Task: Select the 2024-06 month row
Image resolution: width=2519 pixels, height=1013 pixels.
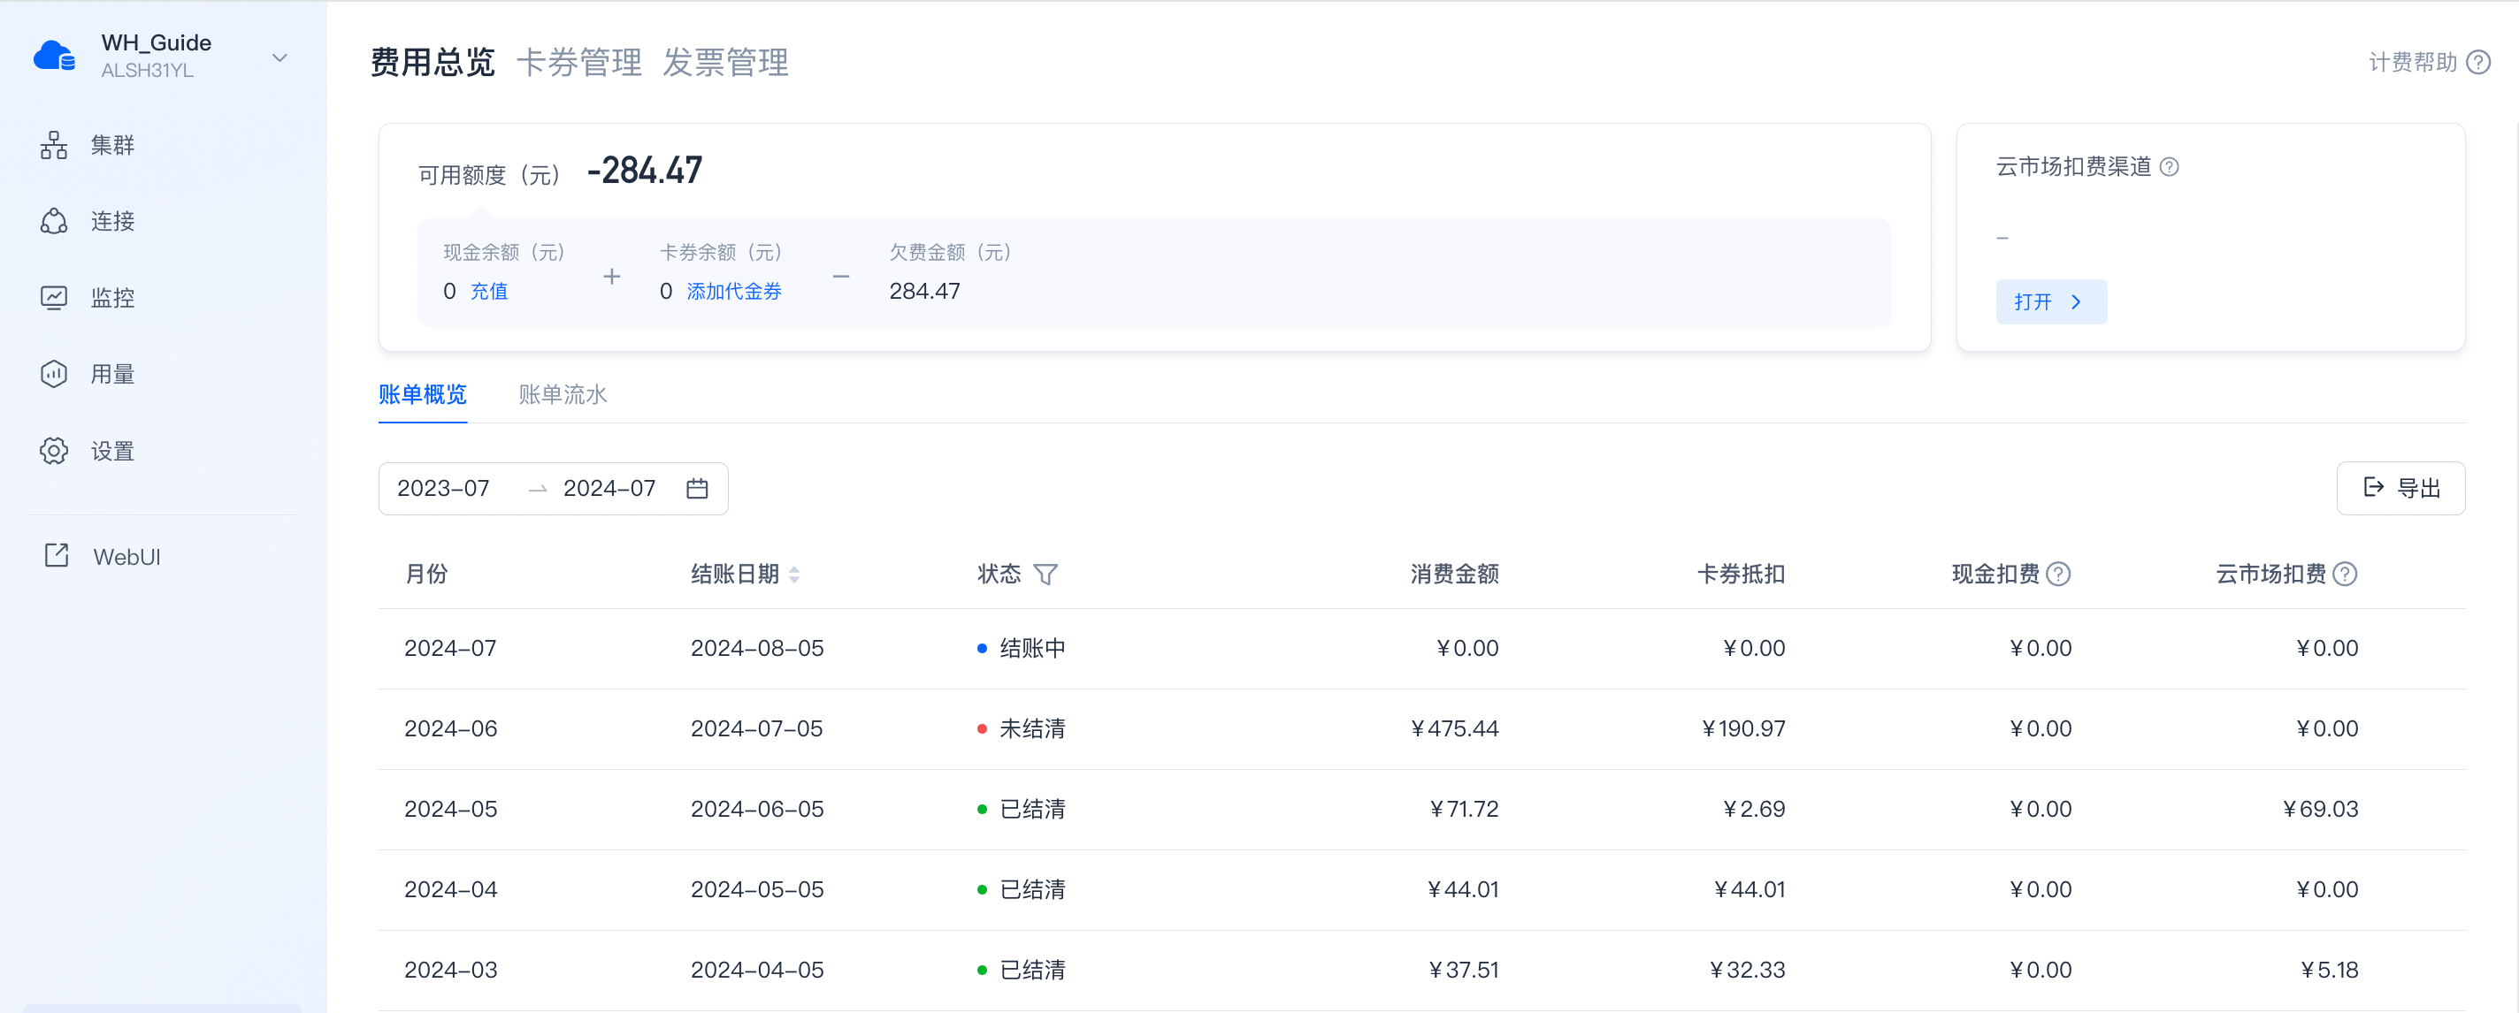Action: click(x=1422, y=728)
